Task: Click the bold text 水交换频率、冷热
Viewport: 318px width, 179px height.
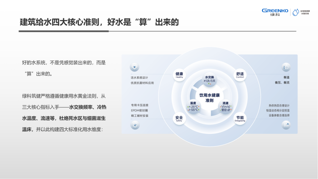Action: pyautogui.click(x=88, y=107)
